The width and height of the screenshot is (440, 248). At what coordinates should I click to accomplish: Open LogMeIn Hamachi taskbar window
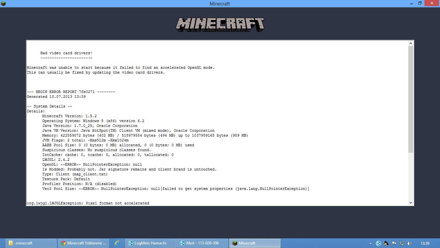150,243
